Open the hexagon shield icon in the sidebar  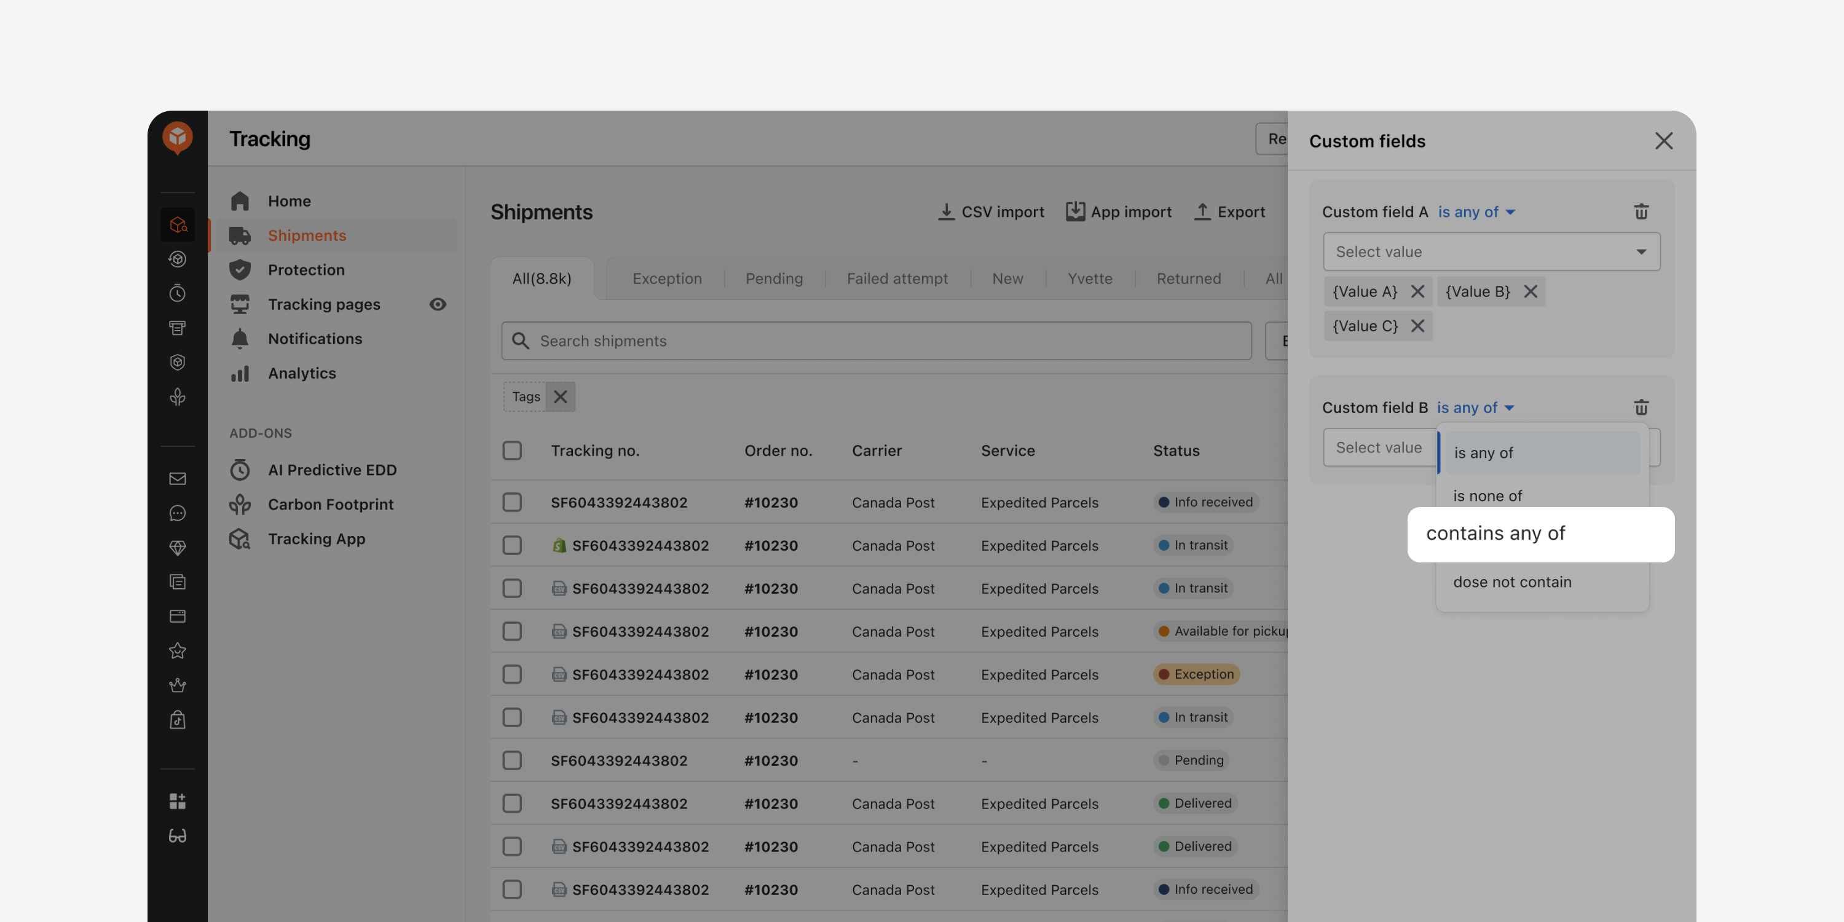[x=178, y=362]
